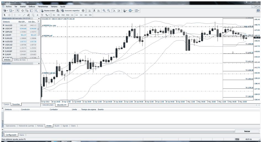This screenshot has width=262, height=142.
Task: Switch chart to H1 timeframe
Action: [x=72, y=15]
